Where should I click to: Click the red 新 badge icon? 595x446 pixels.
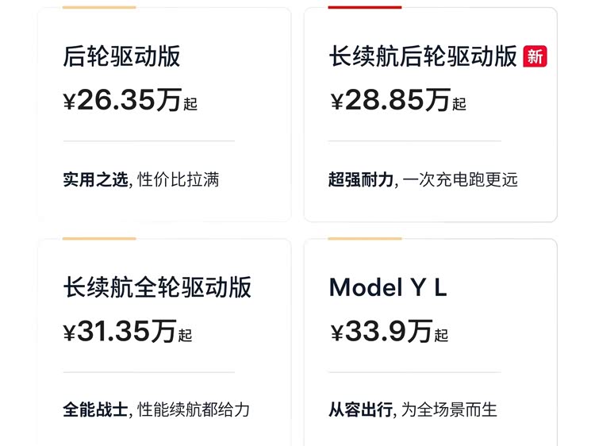pyautogui.click(x=535, y=56)
